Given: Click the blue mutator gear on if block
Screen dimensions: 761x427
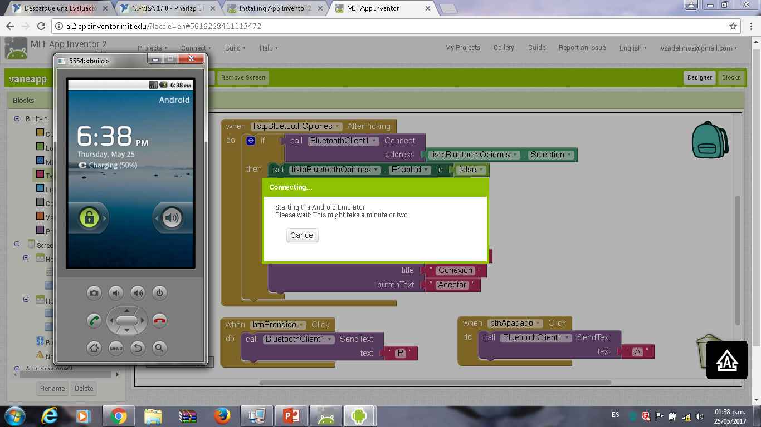Looking at the screenshot, I should [x=251, y=141].
